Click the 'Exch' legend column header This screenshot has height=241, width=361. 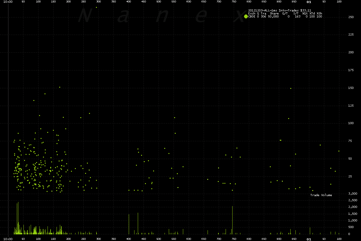251,14
